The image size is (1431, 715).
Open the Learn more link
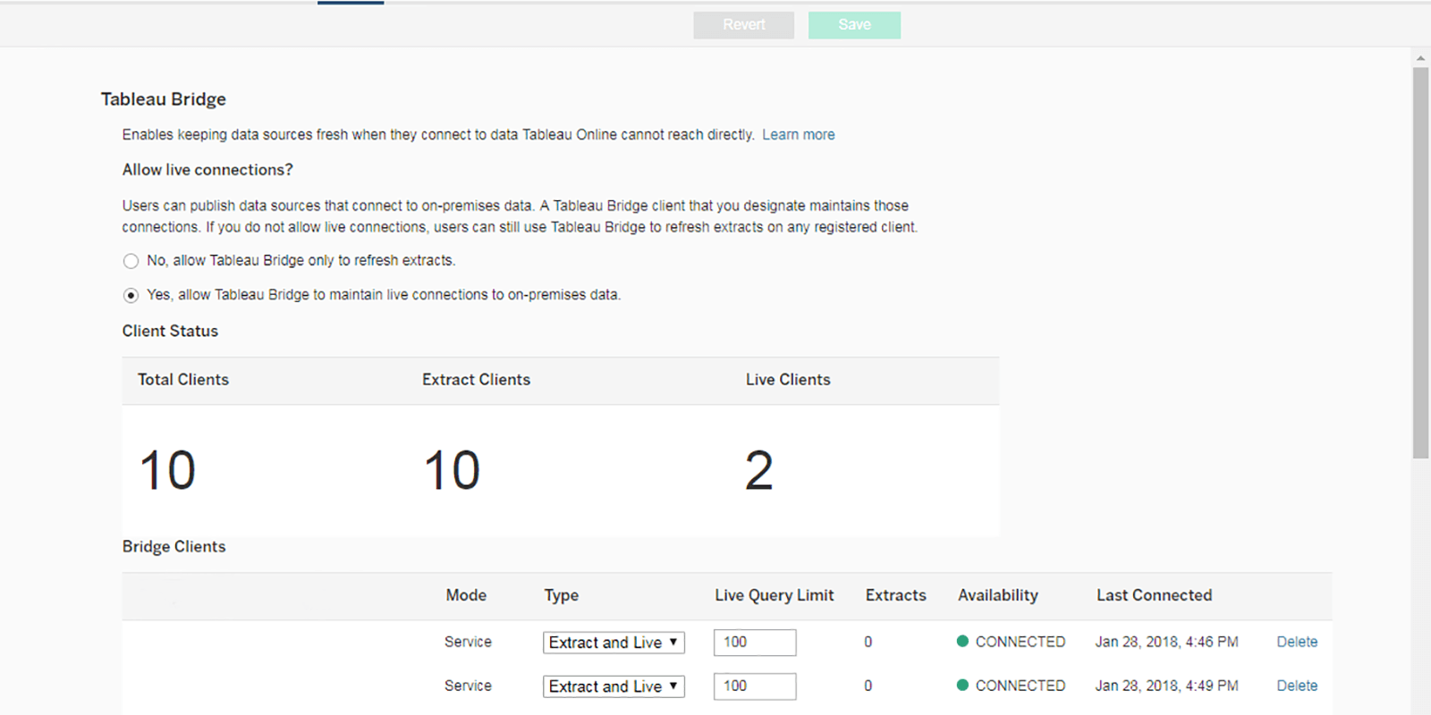pyautogui.click(x=798, y=135)
